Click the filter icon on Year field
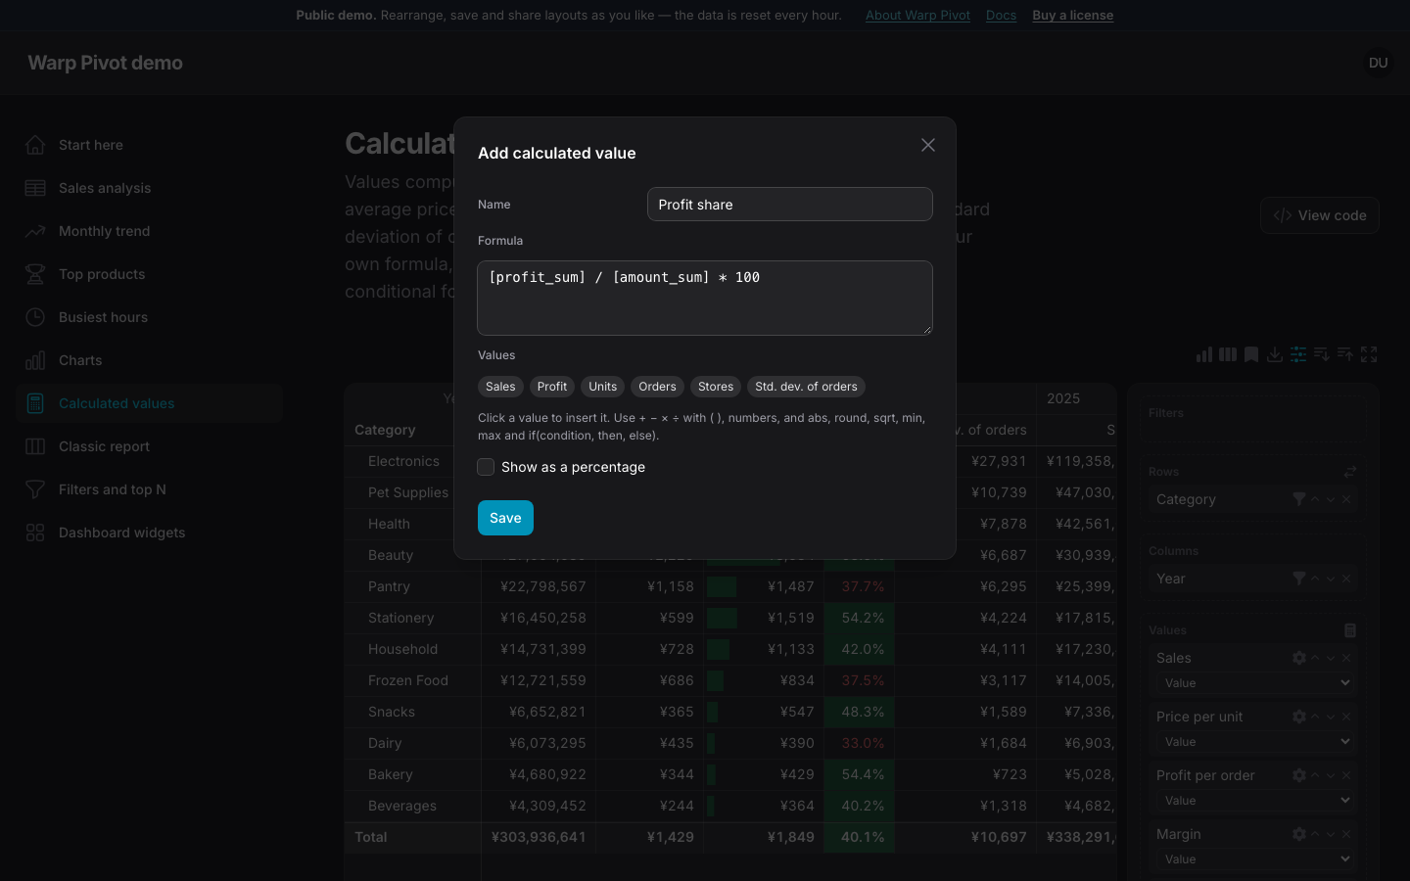This screenshot has width=1410, height=881. (1299, 579)
